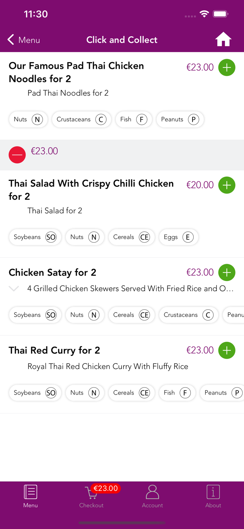The image size is (244, 529).
Task: Select the Fish allergen chip under Red Curry
Action: tap(177, 393)
